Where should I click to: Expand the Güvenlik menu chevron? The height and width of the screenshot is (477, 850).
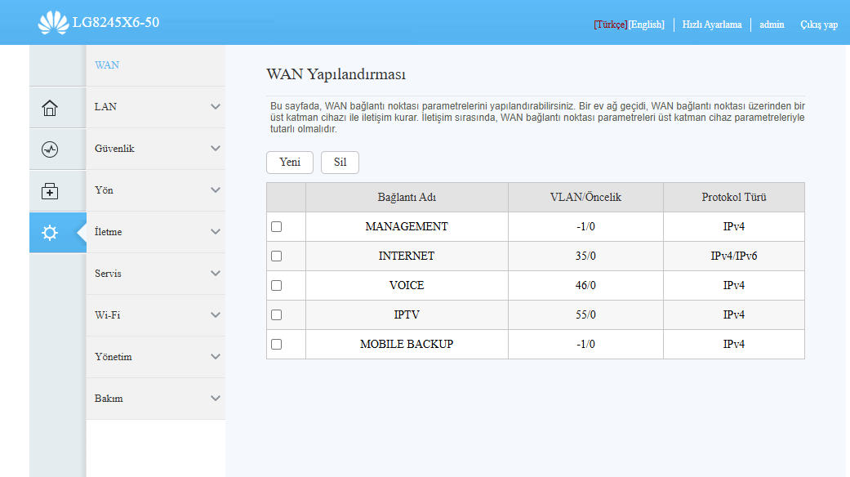(x=216, y=149)
